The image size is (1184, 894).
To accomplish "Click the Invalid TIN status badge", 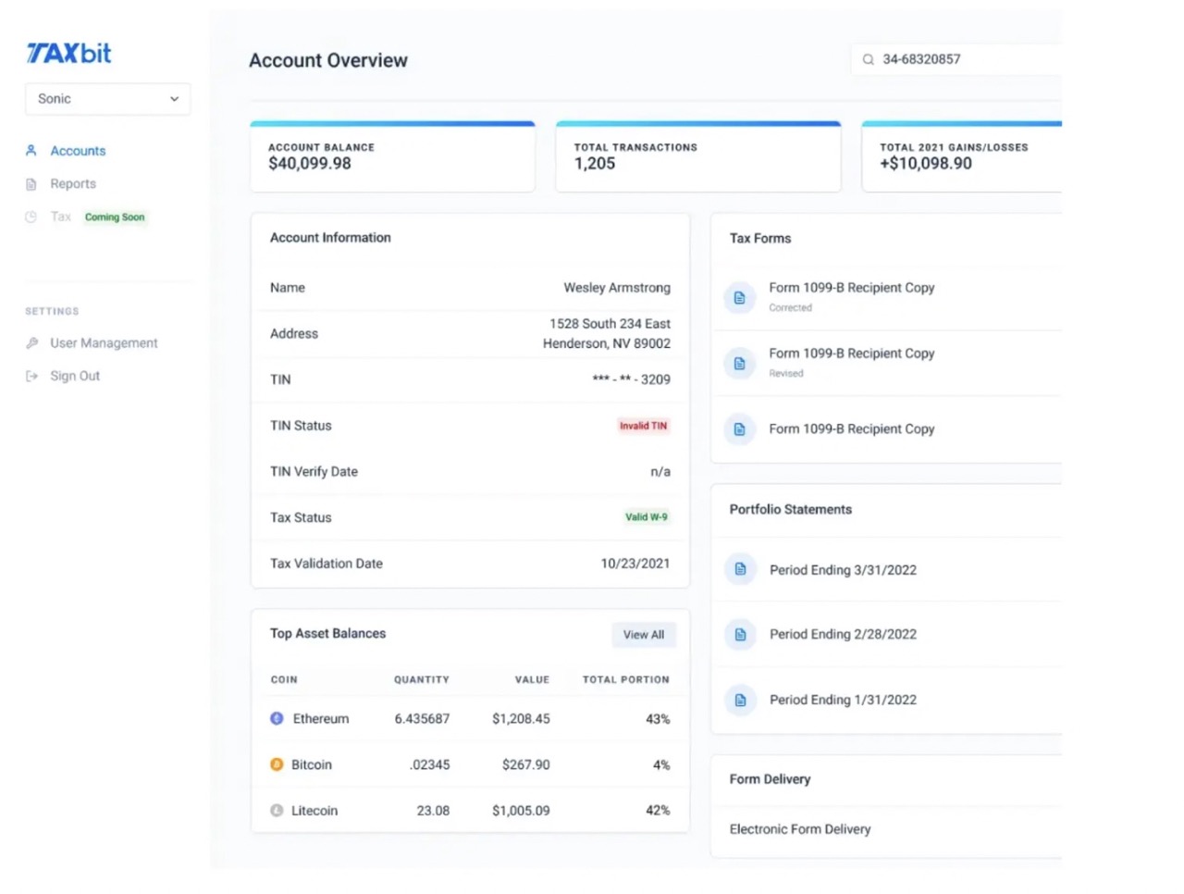I will 643,426.
